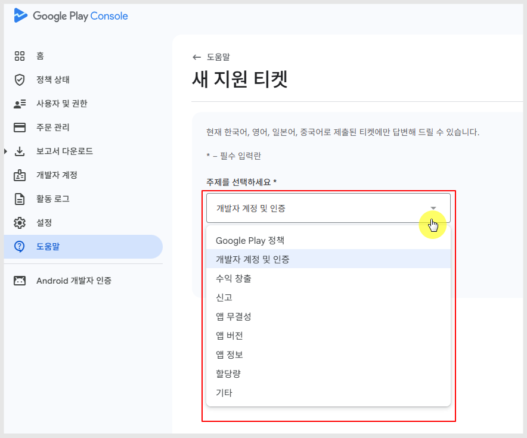Click the 보고서 다운로드 download icon

click(20, 151)
